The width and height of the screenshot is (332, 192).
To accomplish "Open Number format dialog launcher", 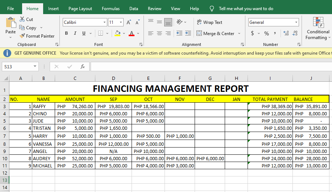I will pyautogui.click(x=299, y=44).
